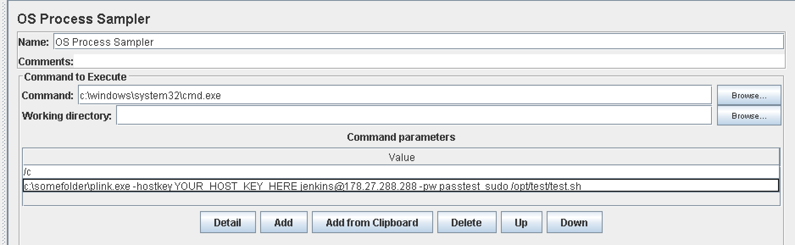This screenshot has width=795, height=245.
Task: Open the Detail button for parameters
Action: pyautogui.click(x=228, y=223)
